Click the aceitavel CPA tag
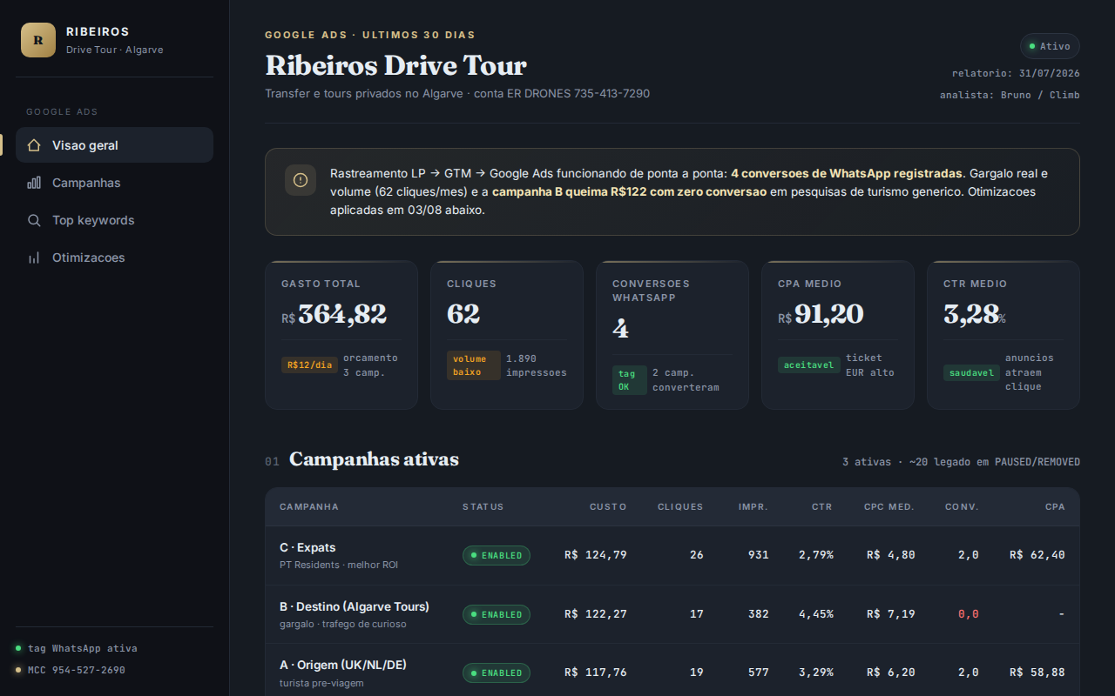Screen dimensions: 1115x696 809,365
